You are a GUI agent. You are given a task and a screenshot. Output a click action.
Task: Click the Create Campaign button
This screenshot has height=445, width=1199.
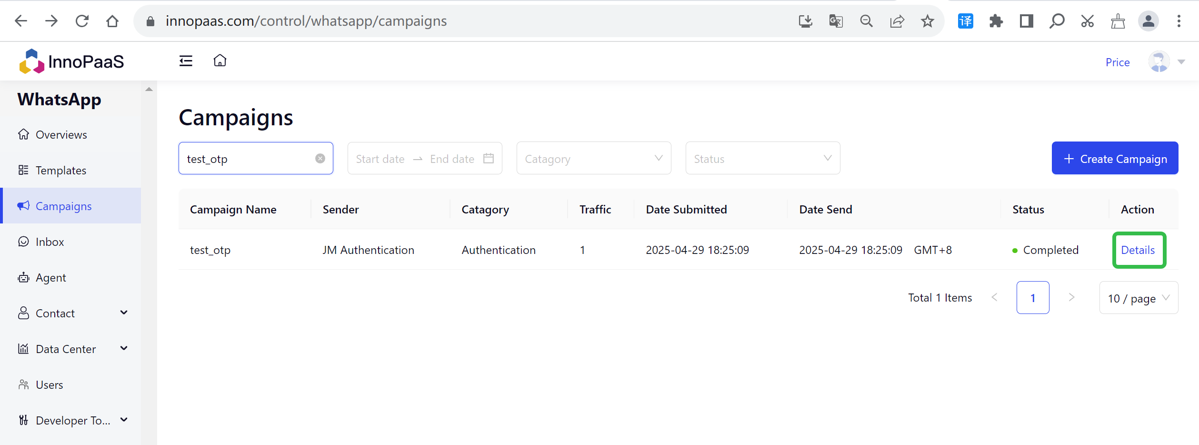(1115, 159)
